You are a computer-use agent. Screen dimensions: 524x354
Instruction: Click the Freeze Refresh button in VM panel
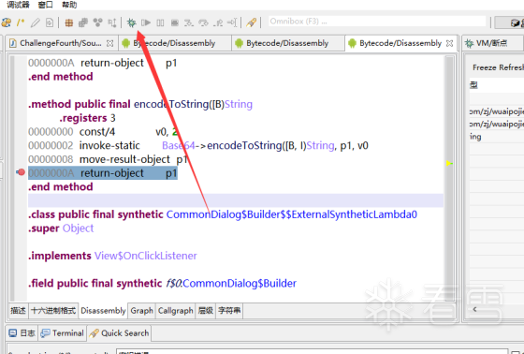pos(498,67)
